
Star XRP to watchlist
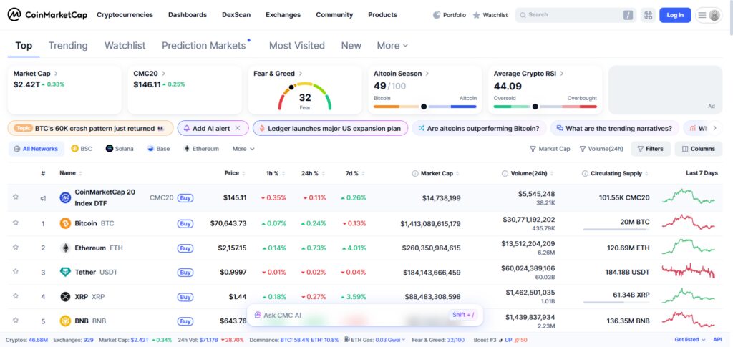[x=16, y=296]
